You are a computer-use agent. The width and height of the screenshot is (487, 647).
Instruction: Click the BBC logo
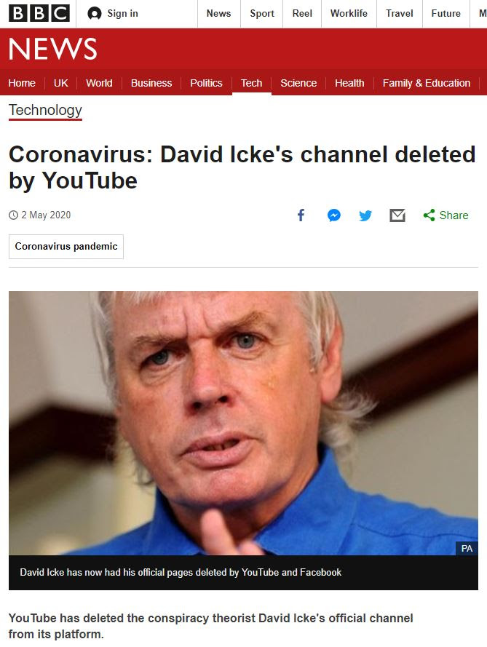pos(39,13)
